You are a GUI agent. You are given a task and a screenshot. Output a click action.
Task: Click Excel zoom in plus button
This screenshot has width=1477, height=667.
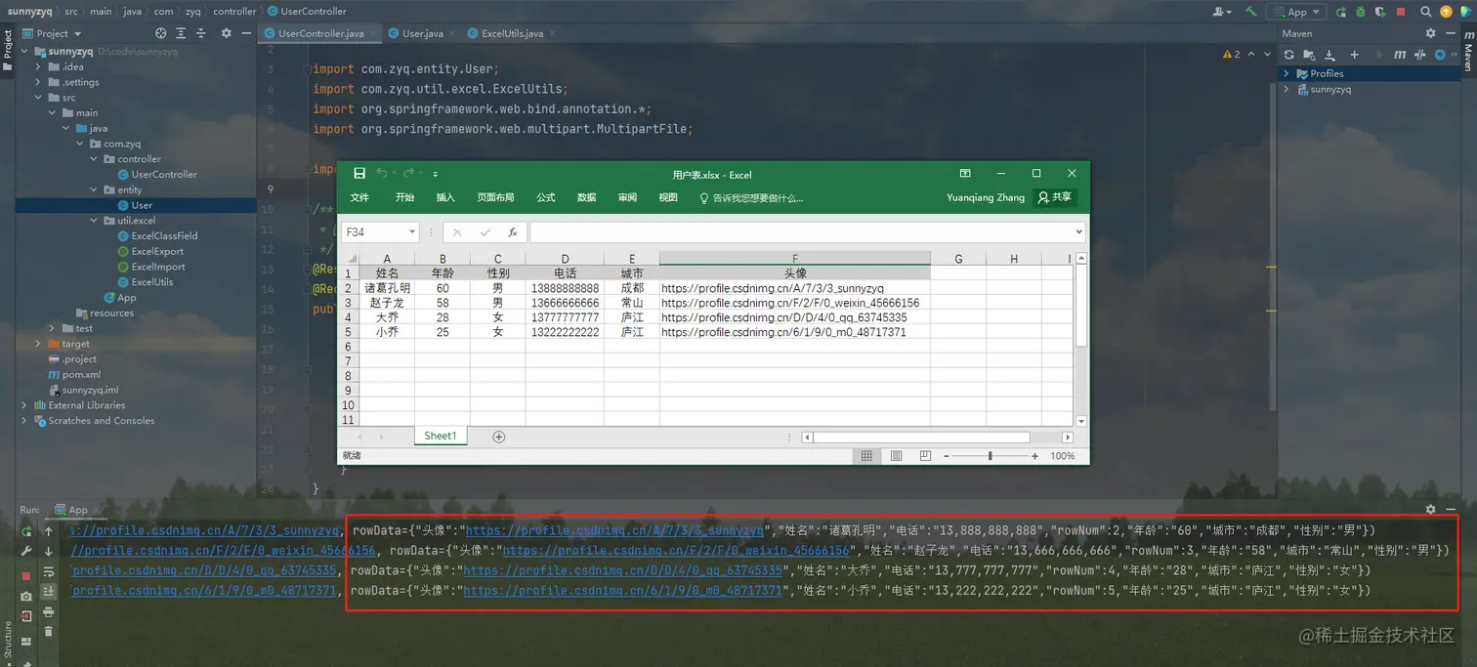coord(1035,456)
